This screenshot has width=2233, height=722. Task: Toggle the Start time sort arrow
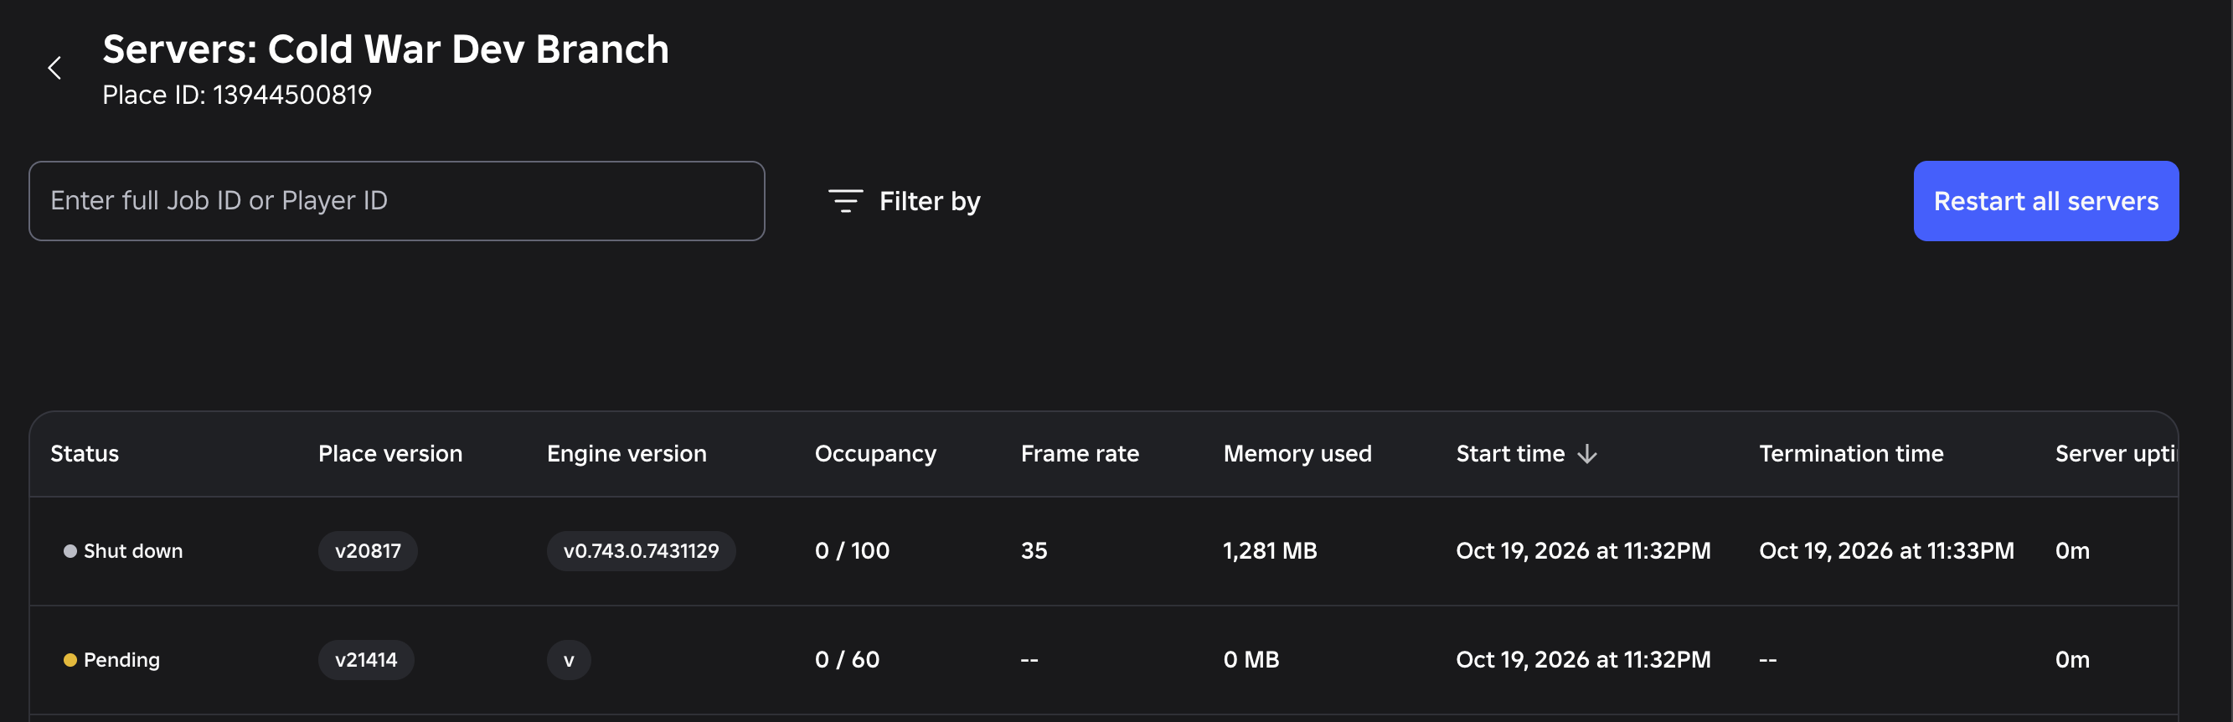1587,453
